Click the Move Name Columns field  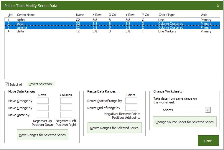(66, 115)
